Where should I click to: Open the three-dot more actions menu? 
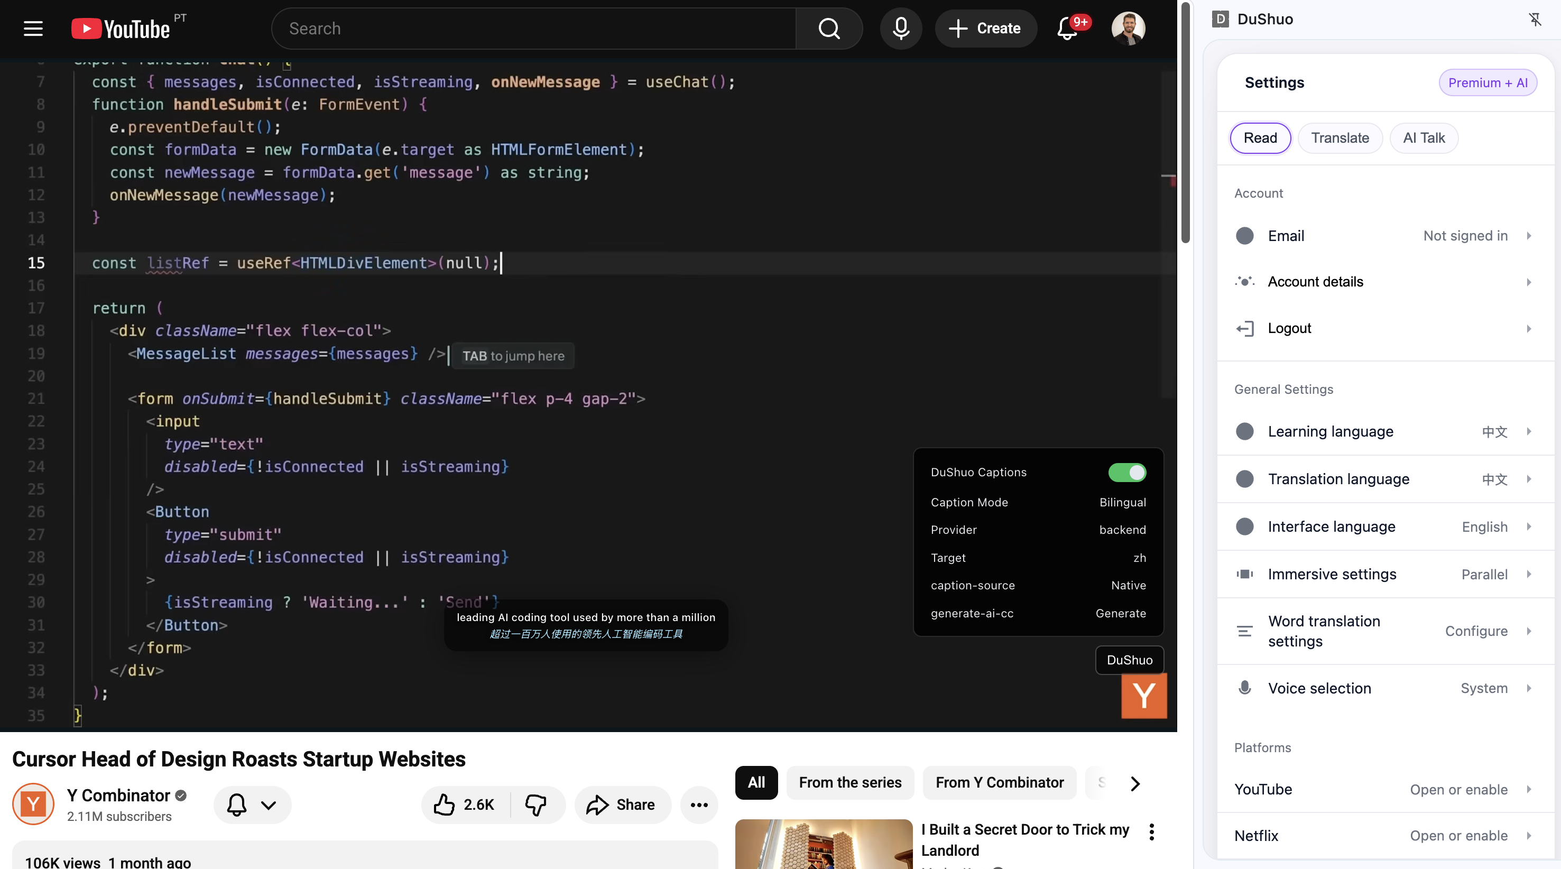tap(699, 805)
